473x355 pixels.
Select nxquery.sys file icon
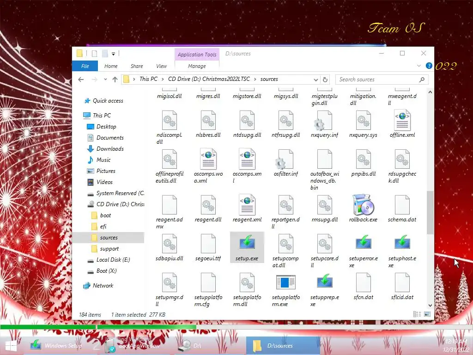tap(363, 120)
